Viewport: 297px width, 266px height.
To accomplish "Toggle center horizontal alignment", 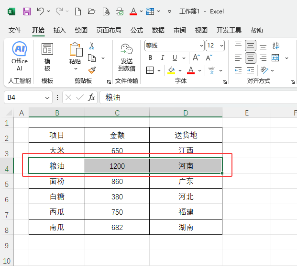I will click(251, 58).
